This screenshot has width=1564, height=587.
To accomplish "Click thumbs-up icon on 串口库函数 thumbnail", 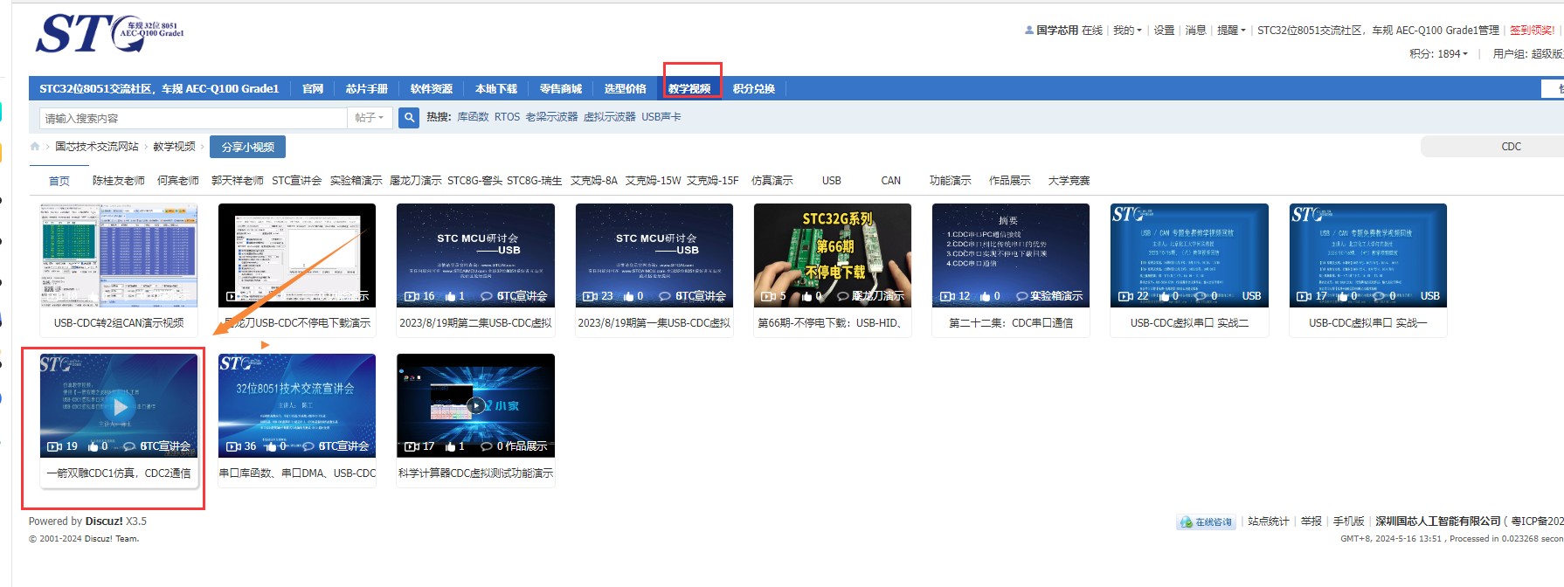I will coord(271,446).
